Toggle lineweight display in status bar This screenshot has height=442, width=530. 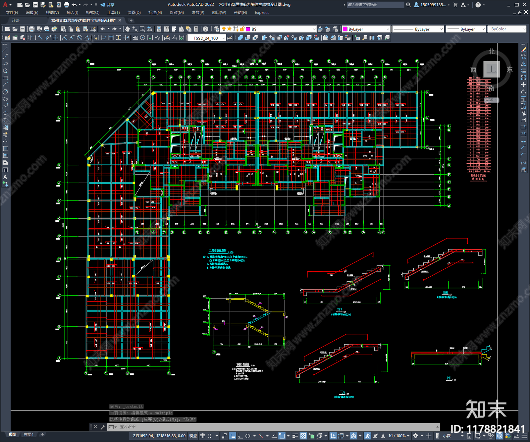(295, 436)
